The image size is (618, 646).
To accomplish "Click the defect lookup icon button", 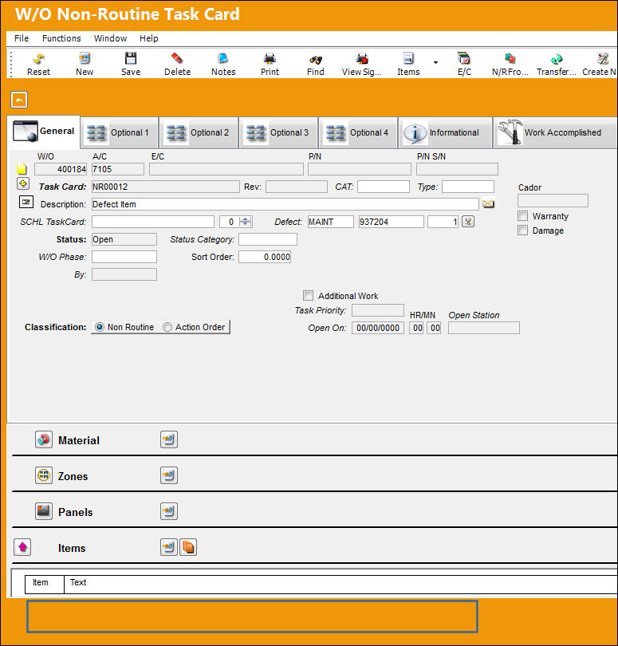I will tap(468, 222).
